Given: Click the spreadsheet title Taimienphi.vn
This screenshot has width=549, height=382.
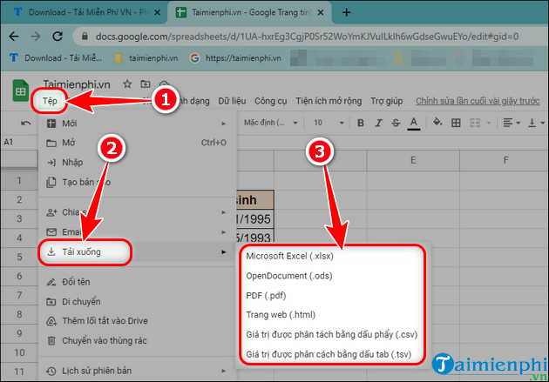Looking at the screenshot, I should [77, 84].
